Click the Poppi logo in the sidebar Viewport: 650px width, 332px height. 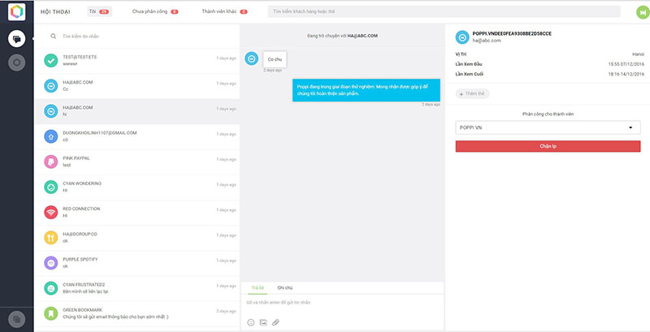(16, 13)
